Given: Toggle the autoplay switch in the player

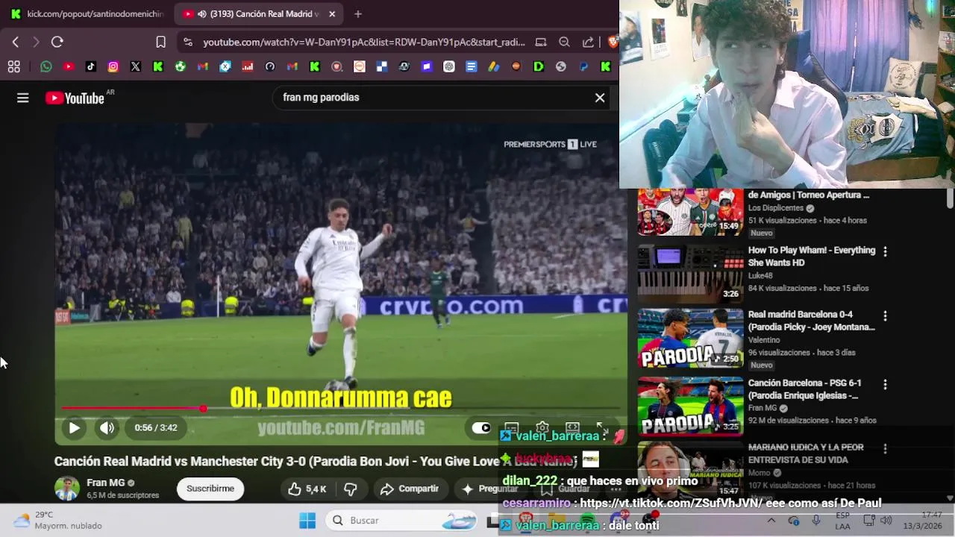Looking at the screenshot, I should (481, 428).
